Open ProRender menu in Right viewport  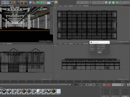pyautogui.click(x=9, y=44)
